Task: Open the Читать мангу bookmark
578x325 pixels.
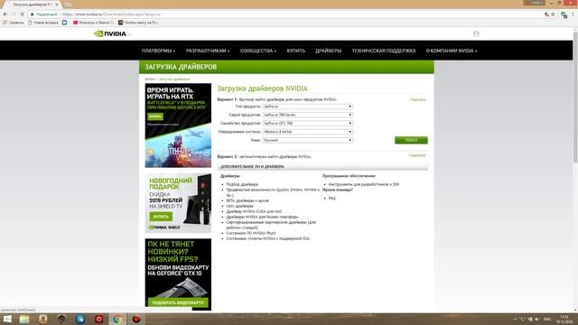Action: pyautogui.click(x=138, y=23)
